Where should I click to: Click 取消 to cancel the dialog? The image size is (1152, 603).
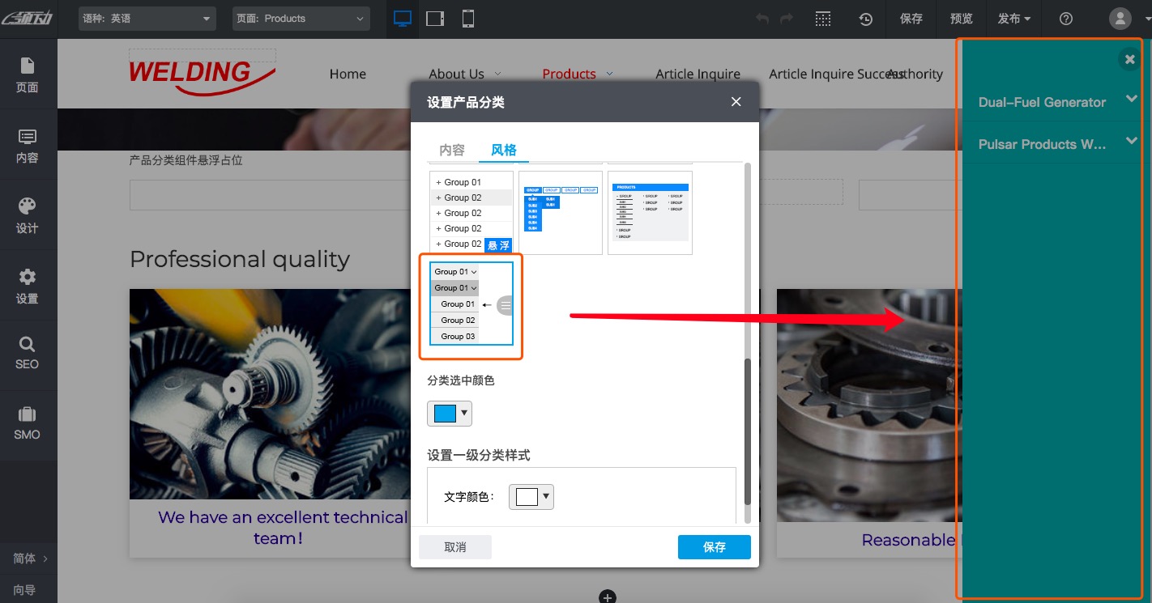pos(454,547)
